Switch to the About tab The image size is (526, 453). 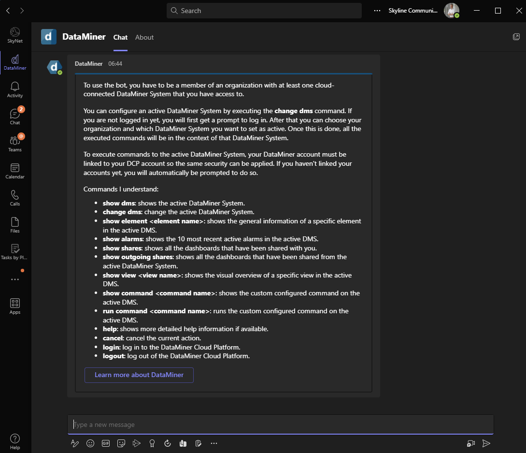(144, 38)
